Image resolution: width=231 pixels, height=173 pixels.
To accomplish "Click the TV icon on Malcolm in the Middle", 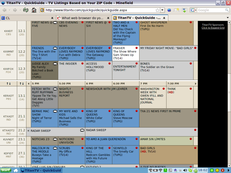I will 55,148.
